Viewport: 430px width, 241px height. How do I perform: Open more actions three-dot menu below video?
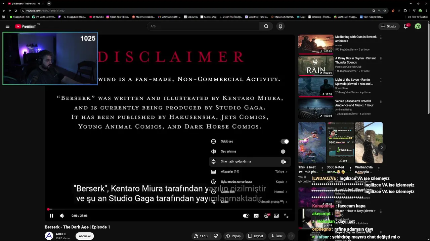pyautogui.click(x=291, y=236)
